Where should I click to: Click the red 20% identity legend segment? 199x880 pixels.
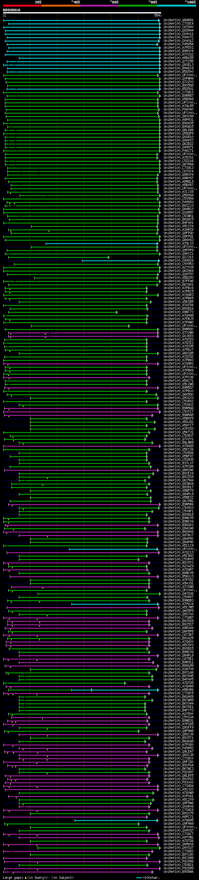22,6
